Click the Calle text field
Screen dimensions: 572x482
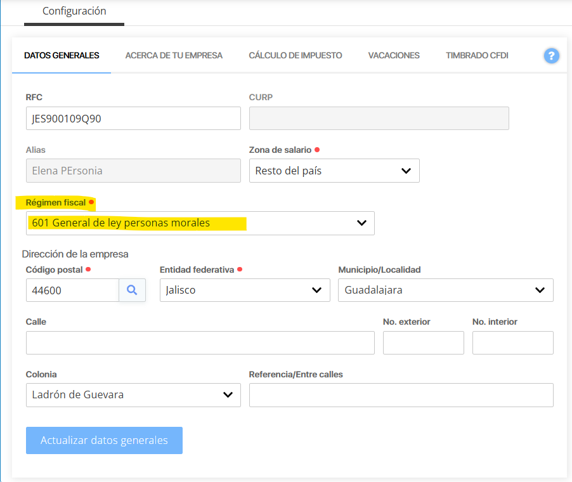coord(200,342)
